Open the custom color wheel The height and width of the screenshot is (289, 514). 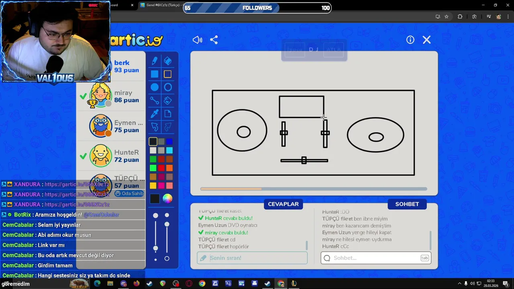point(167,198)
